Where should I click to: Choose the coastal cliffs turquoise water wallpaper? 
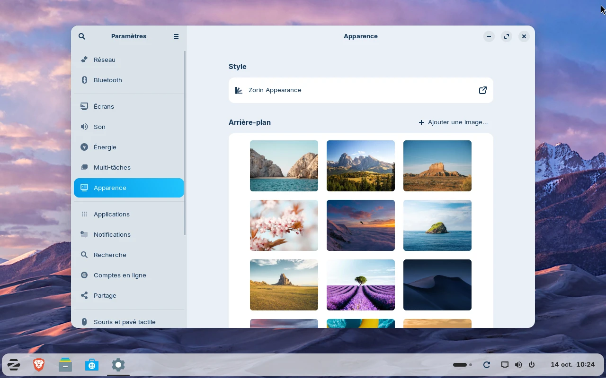coord(284,166)
